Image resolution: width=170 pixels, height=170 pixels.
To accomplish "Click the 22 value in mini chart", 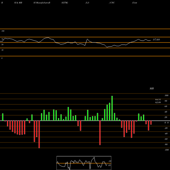I will (109, 165).
